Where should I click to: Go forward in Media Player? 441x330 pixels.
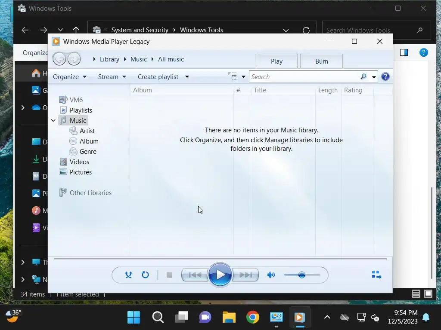click(x=74, y=59)
